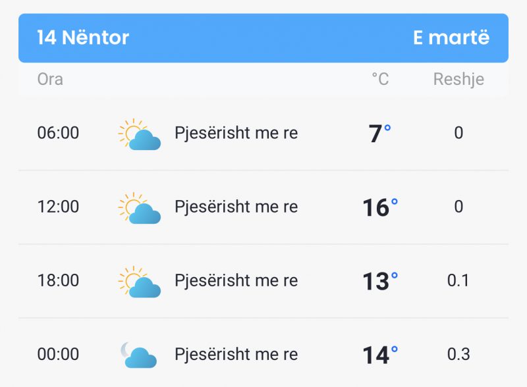Select the 12:00 time entry
The image size is (527, 387).
[x=58, y=207]
